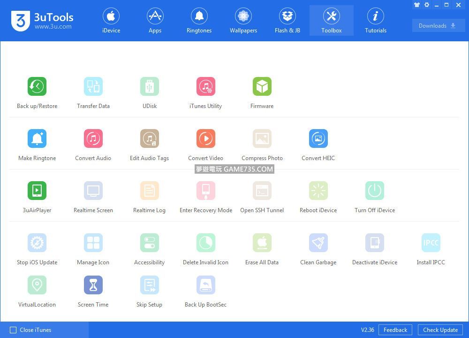This screenshot has width=469, height=338.
Task: Launch 3uAirPlayer
Action: click(x=37, y=191)
